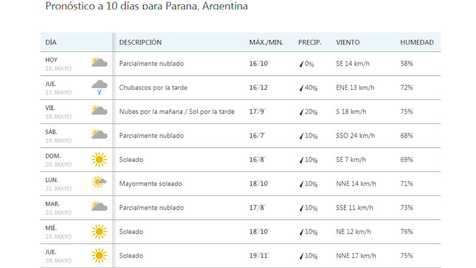This screenshot has width=476, height=268.
Task: Click the cloud icon for VIE. 18. MAYO
Action: coord(99,110)
